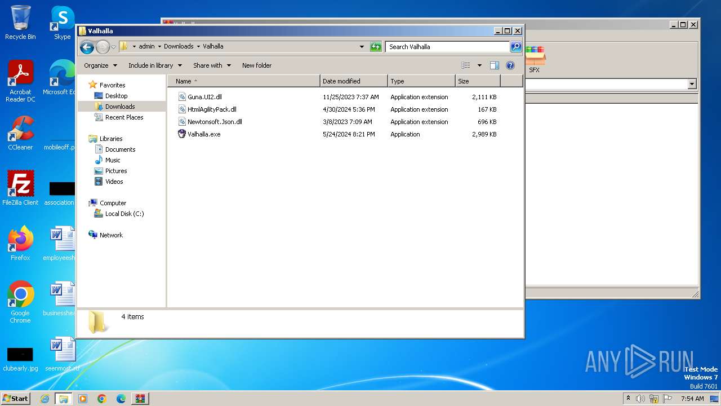The image size is (721, 406).
Task: Click the Chrome taskbar icon
Action: pos(102,399)
